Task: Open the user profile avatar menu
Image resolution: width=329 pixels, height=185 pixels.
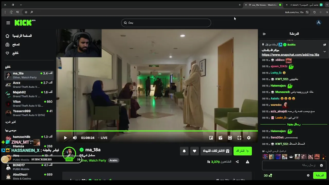Action: coord(319,23)
